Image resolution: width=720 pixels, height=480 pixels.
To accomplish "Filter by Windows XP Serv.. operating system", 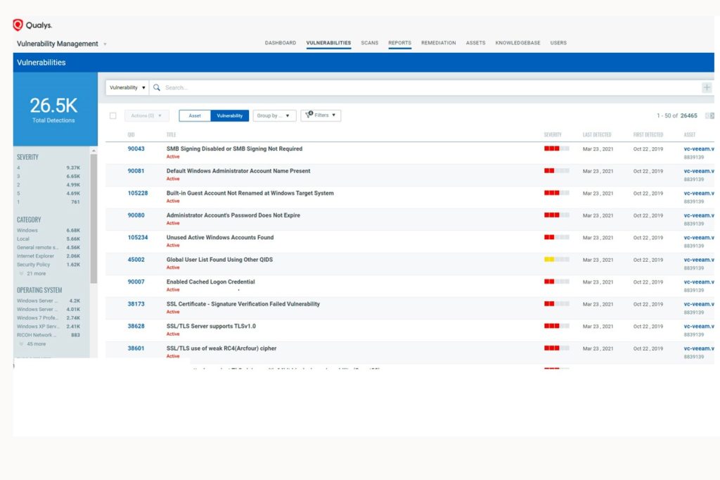I will click(49, 327).
